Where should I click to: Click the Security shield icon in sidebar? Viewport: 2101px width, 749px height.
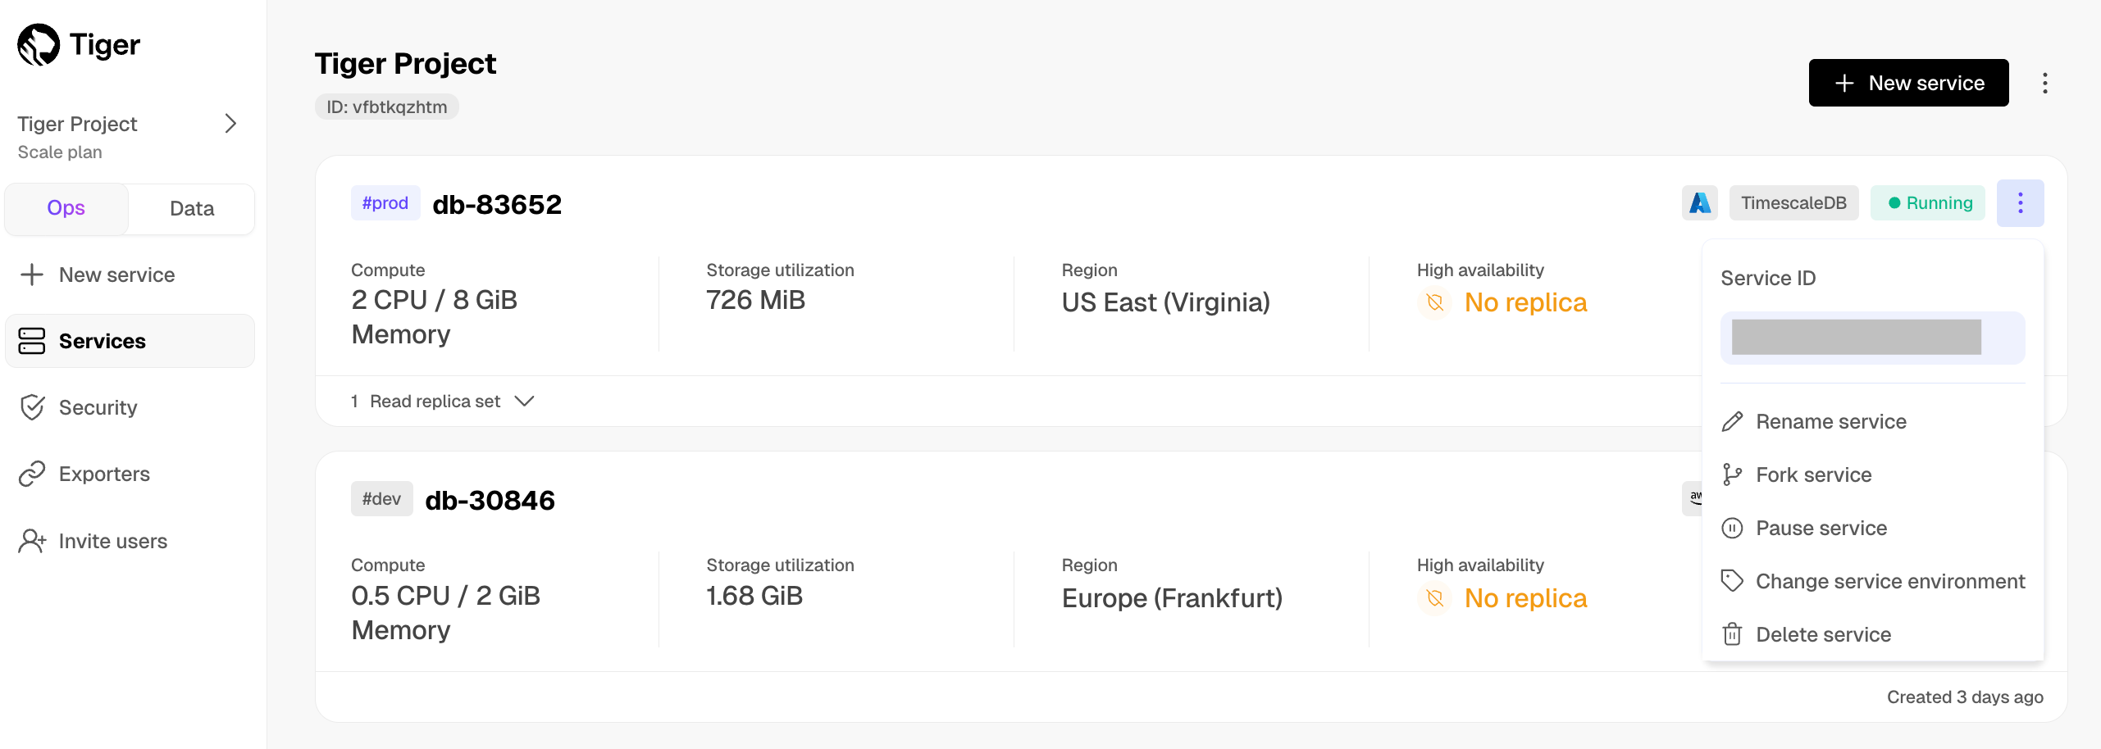[x=32, y=407]
